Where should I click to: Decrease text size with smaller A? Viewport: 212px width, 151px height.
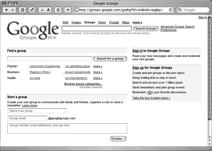pyautogui.click(x=42, y=10)
